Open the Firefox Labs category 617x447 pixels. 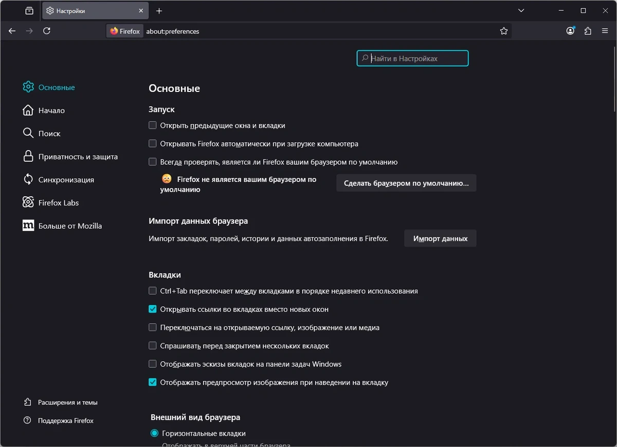point(51,203)
